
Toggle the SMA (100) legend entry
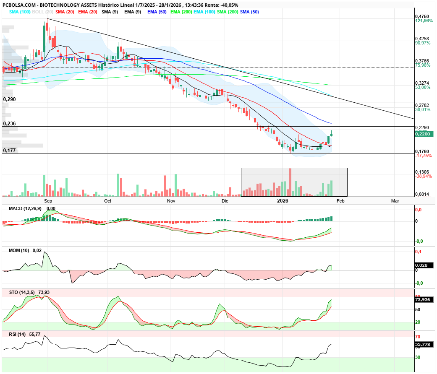click(20, 12)
